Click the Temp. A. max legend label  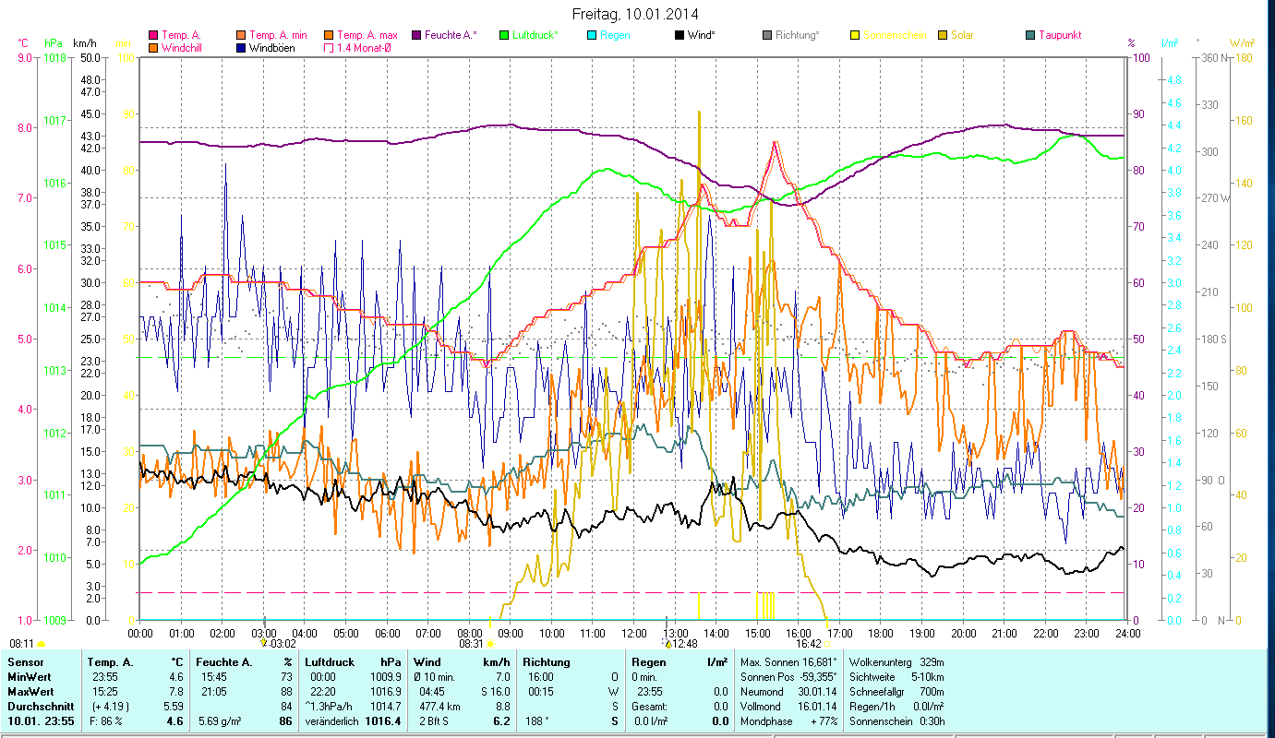coord(367,35)
